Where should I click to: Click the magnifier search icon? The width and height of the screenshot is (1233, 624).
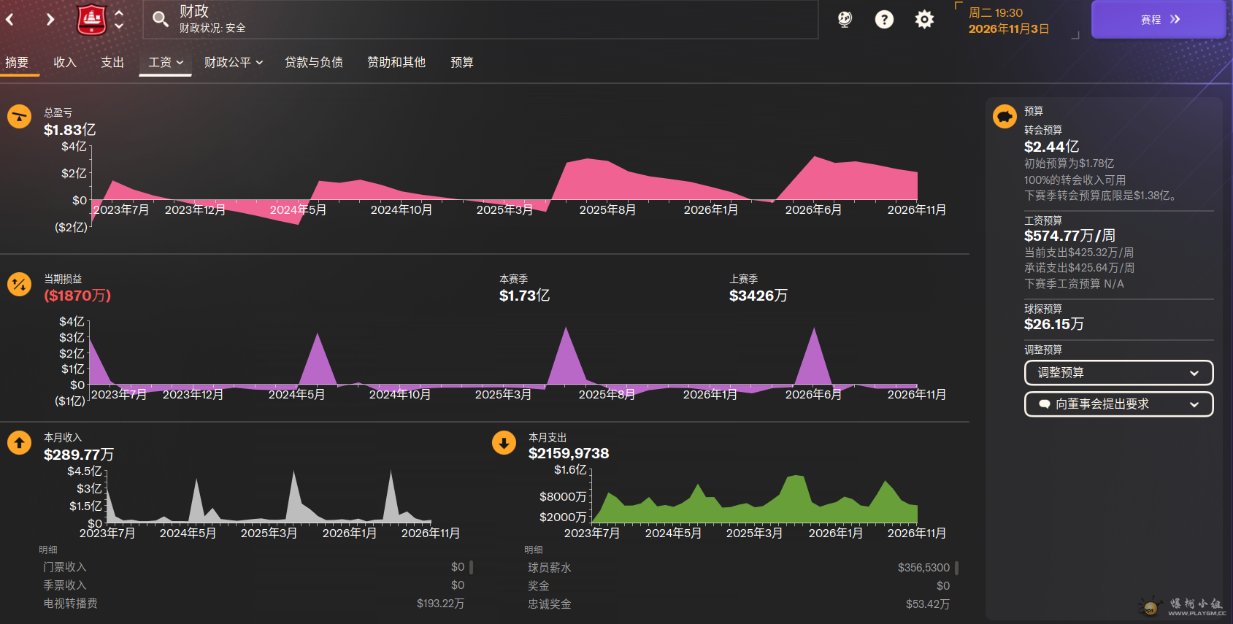pyautogui.click(x=160, y=19)
